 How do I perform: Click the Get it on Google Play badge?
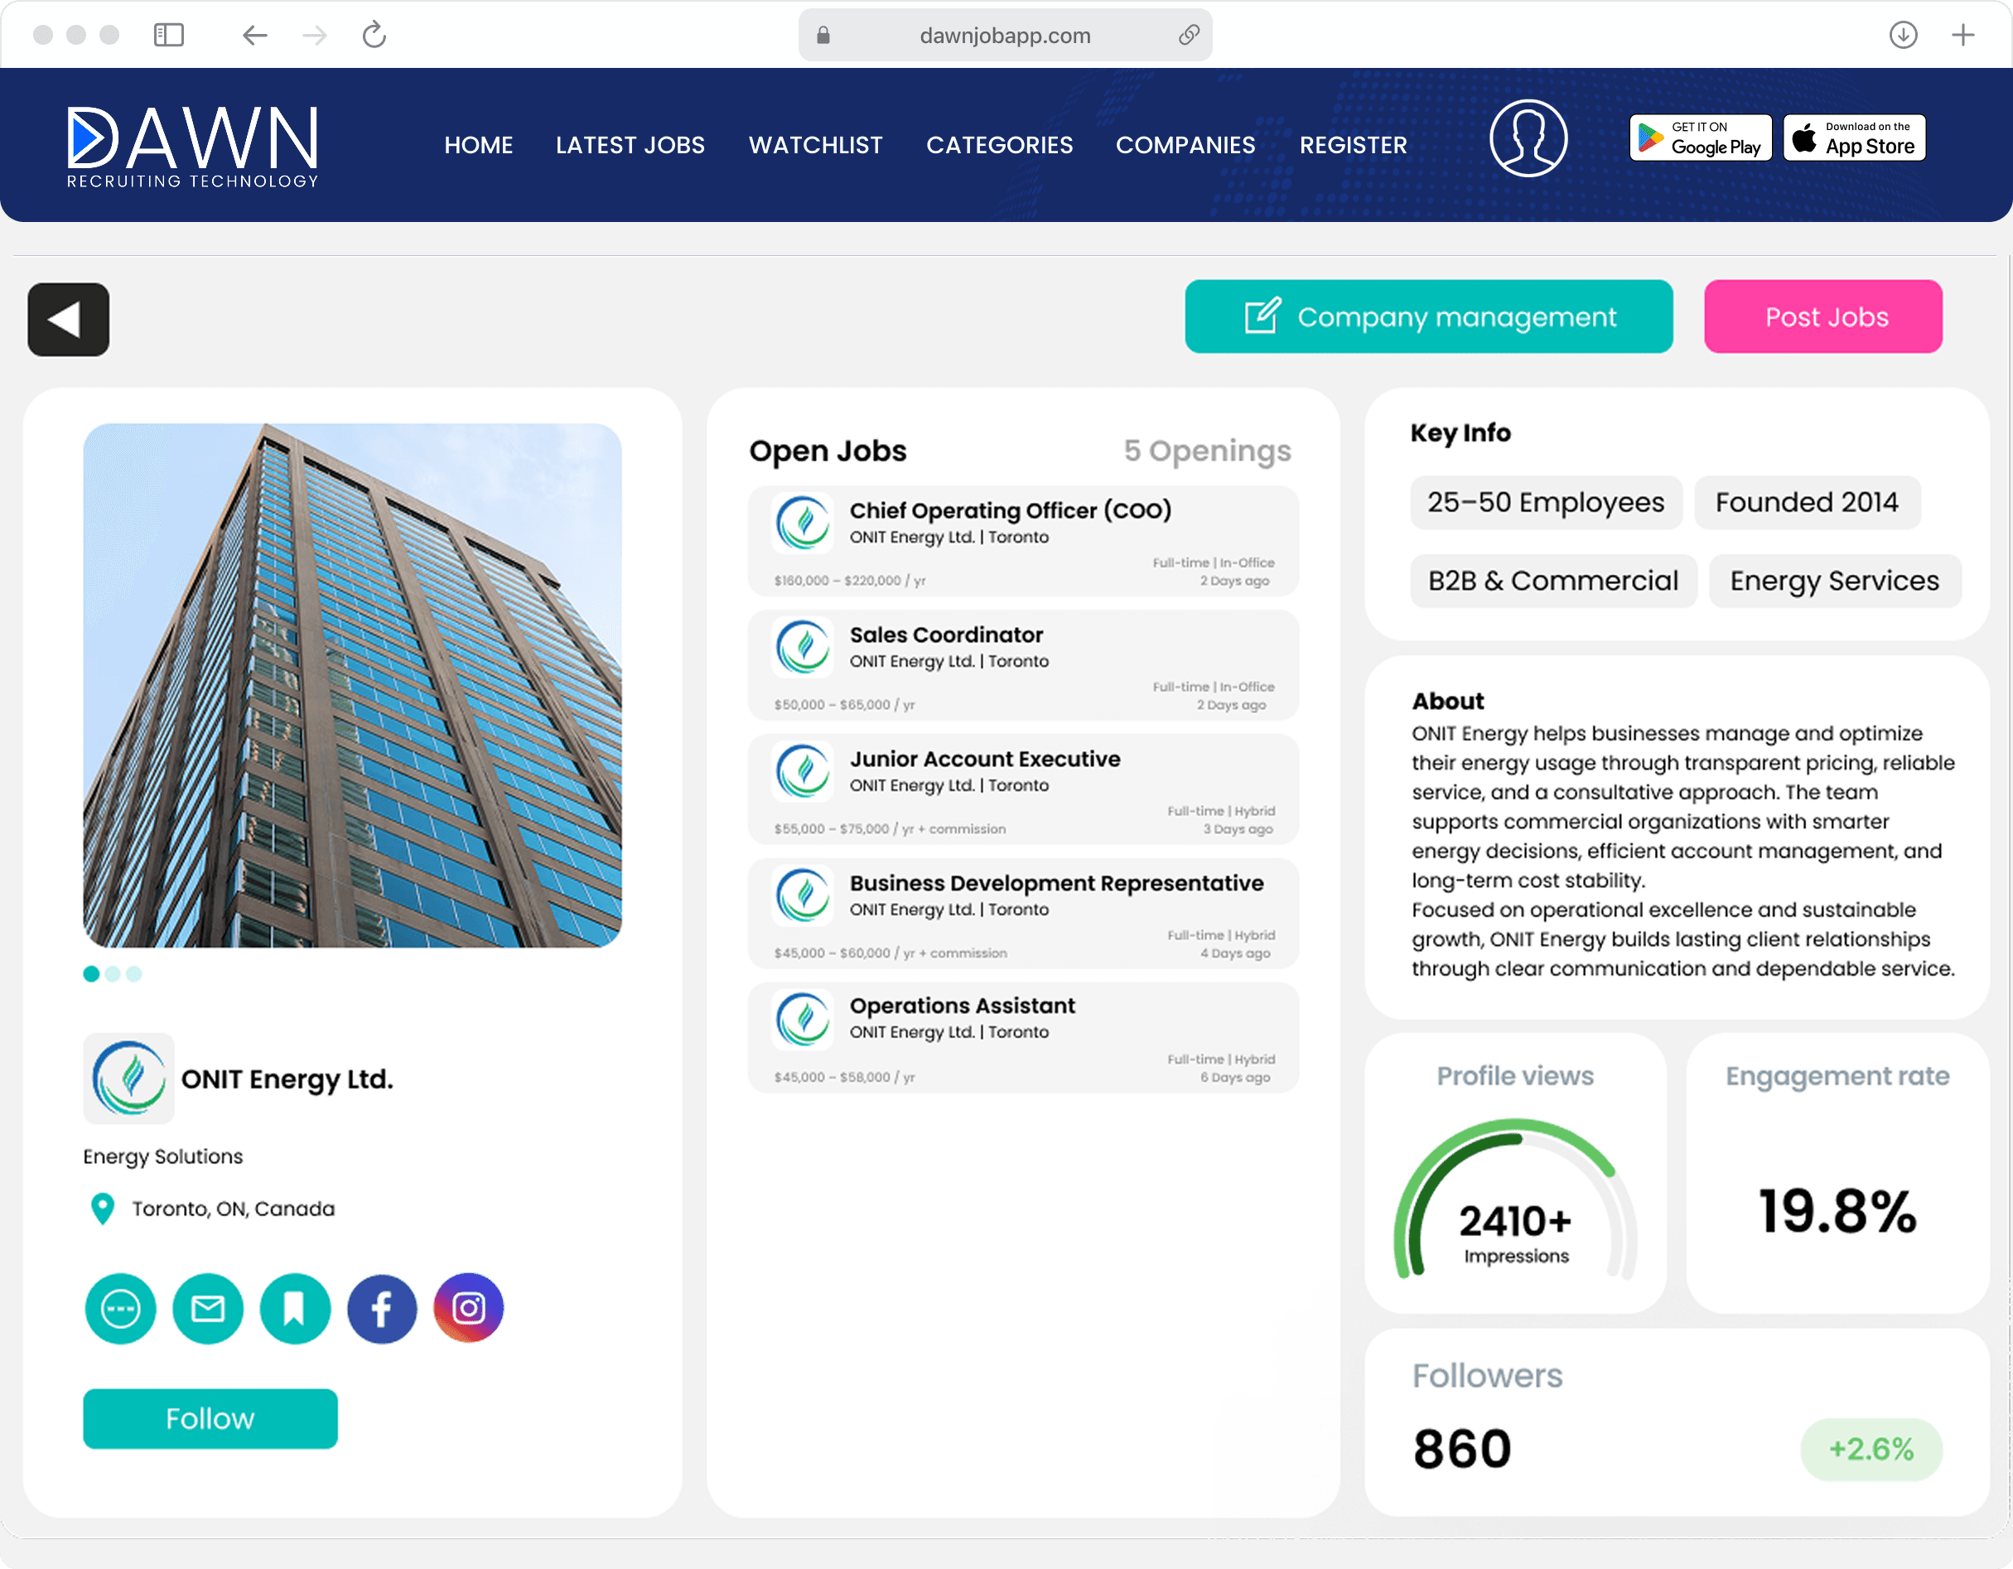pos(1700,138)
